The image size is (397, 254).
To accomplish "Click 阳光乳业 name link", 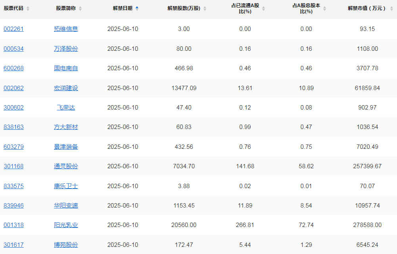I will pos(66,225).
